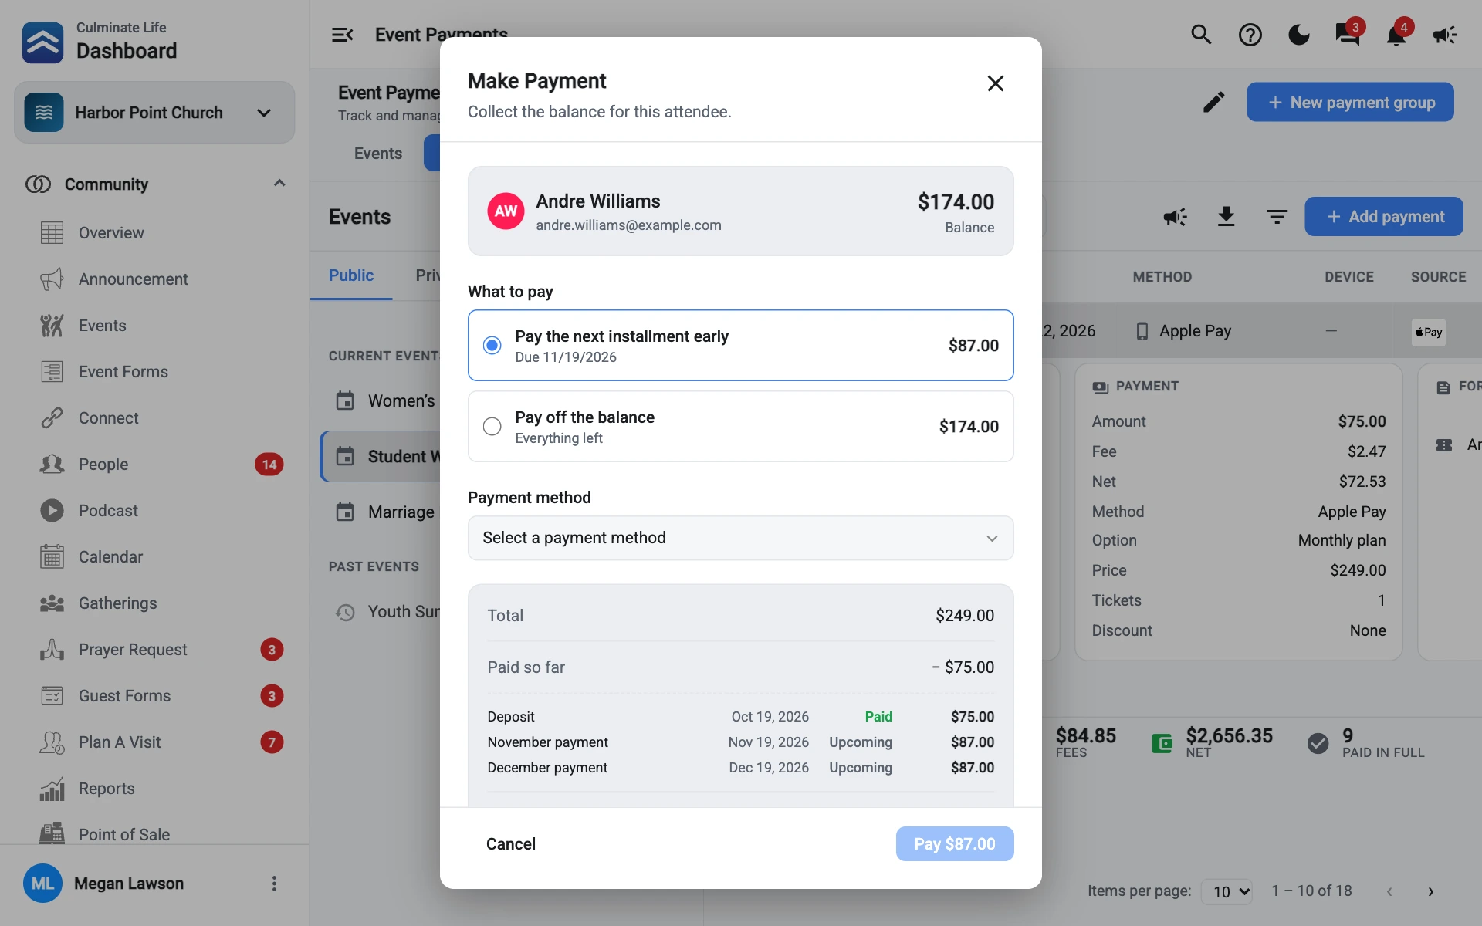The width and height of the screenshot is (1482, 926).
Task: Open the Podcast page
Action: point(108,511)
